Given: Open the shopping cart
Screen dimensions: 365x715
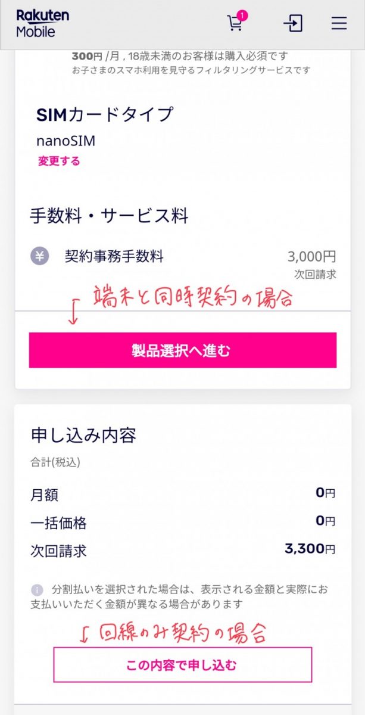Looking at the screenshot, I should click(235, 23).
